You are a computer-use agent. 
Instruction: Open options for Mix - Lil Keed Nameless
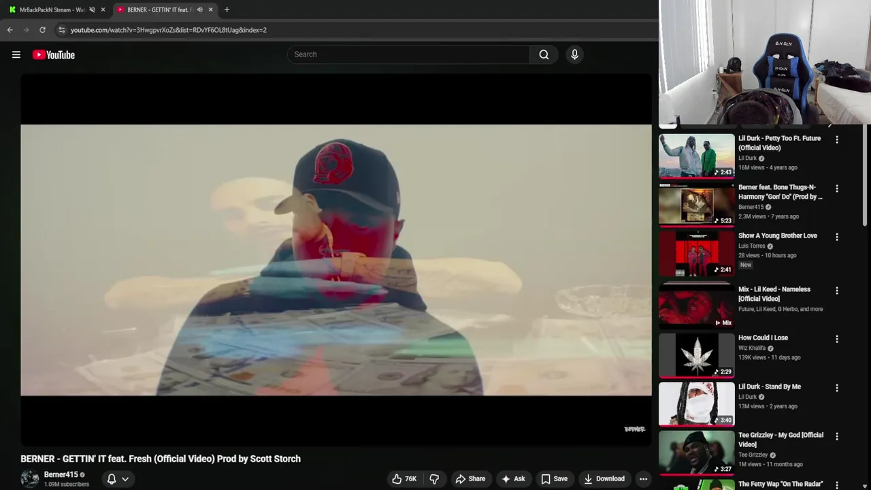coord(837,291)
